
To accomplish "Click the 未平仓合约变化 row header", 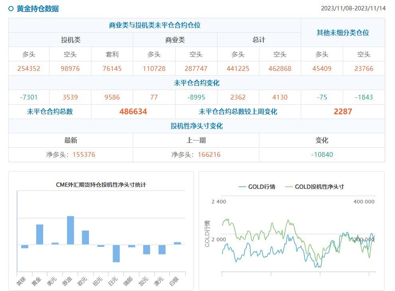I will click(x=197, y=83).
